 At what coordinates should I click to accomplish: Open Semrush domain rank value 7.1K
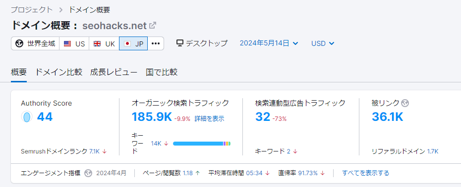94,151
